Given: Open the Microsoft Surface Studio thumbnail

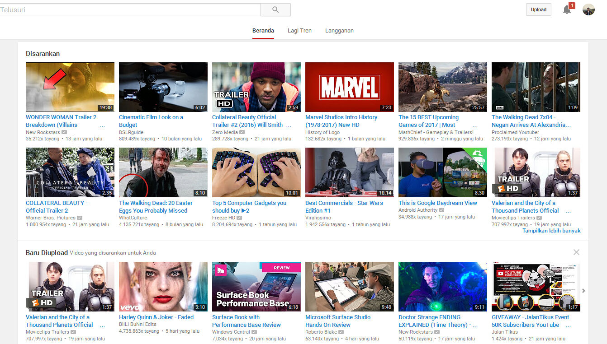Looking at the screenshot, I should 350,287.
